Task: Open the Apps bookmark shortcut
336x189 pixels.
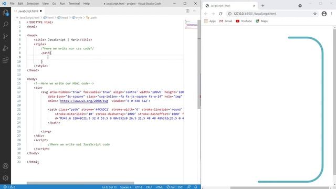Action: click(x=210, y=21)
